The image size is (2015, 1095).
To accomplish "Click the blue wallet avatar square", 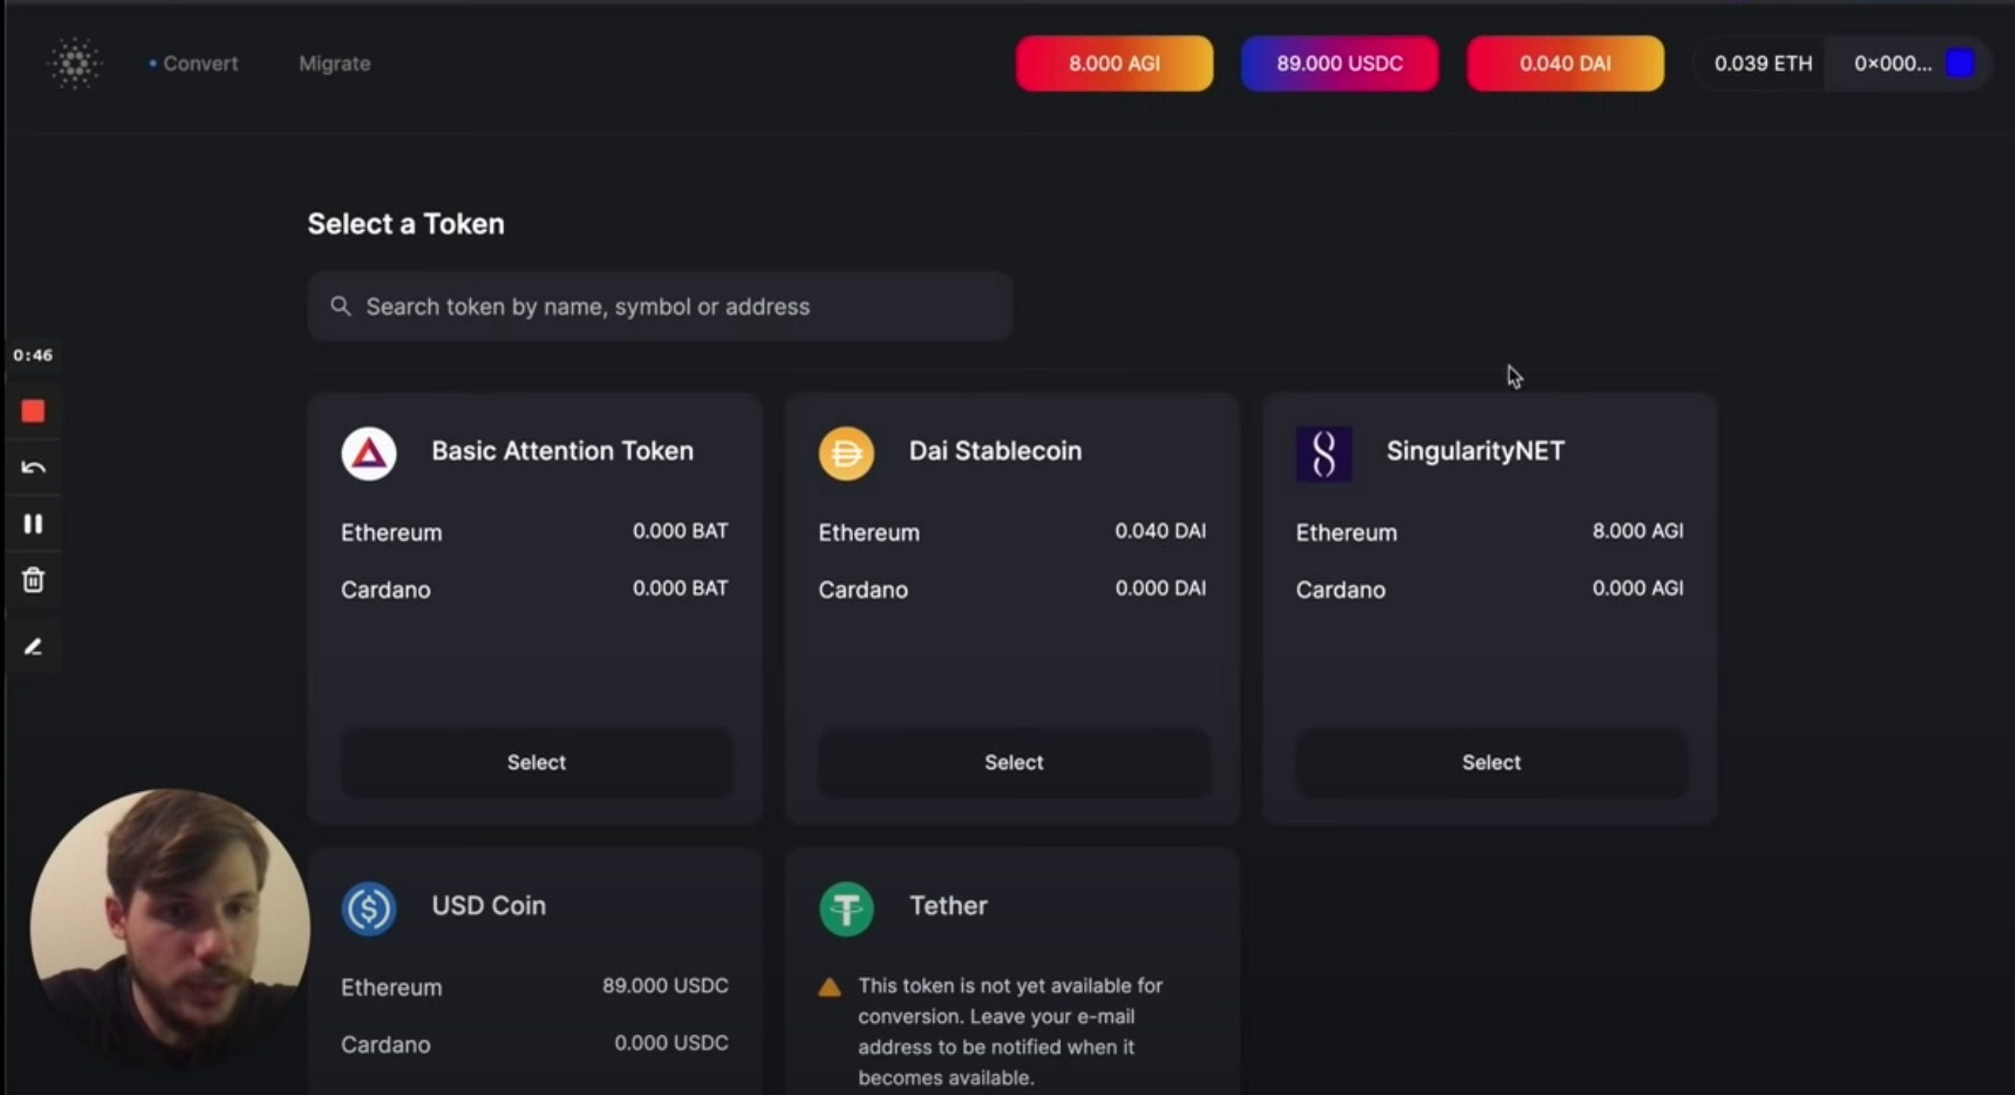I will coord(1960,64).
